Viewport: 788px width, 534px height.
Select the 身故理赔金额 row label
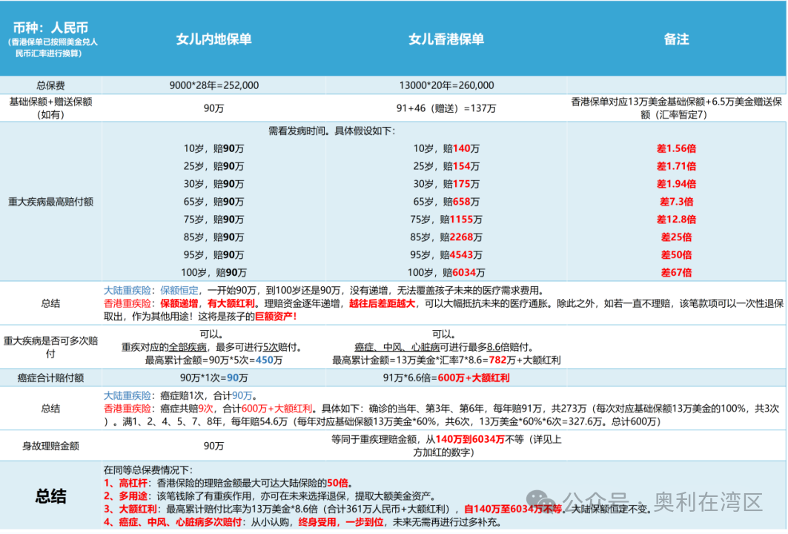[x=50, y=446]
